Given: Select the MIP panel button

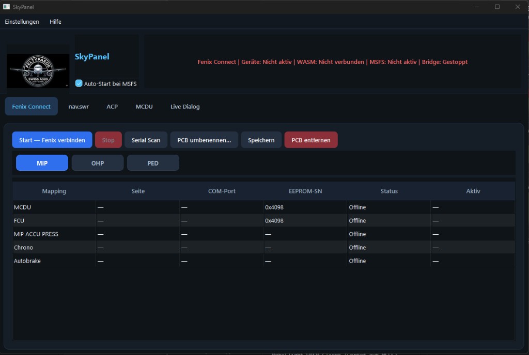Looking at the screenshot, I should (x=42, y=163).
